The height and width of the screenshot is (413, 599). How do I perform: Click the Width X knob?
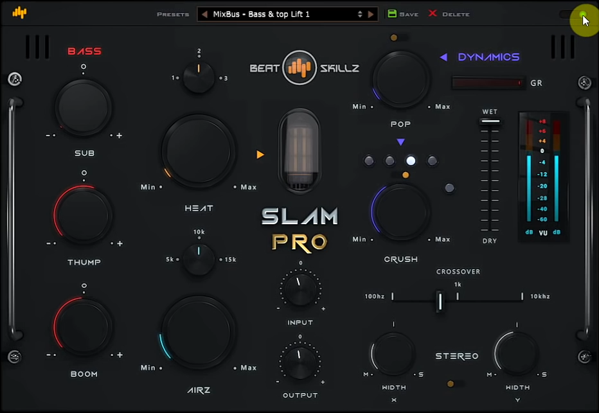(393, 353)
